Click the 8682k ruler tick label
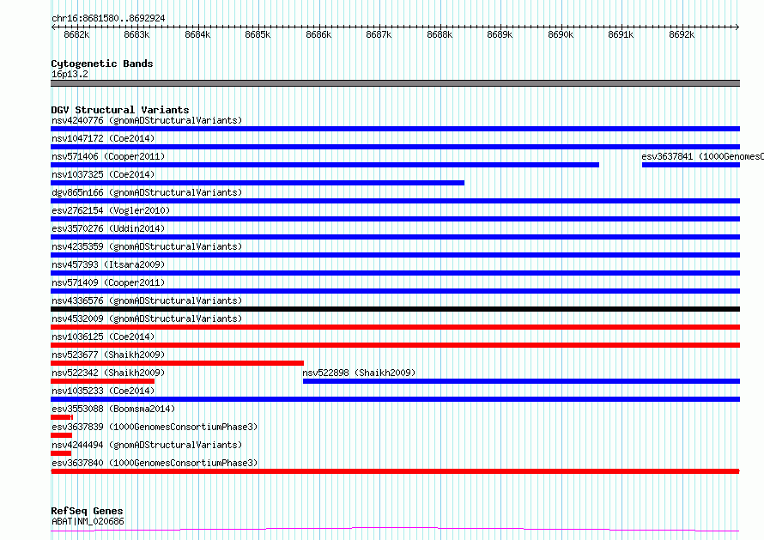The image size is (764, 540). (76, 34)
